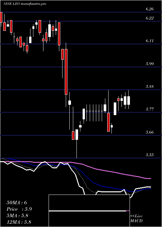
Task: Click the 50MA : 6 reading
Action: [17, 203]
